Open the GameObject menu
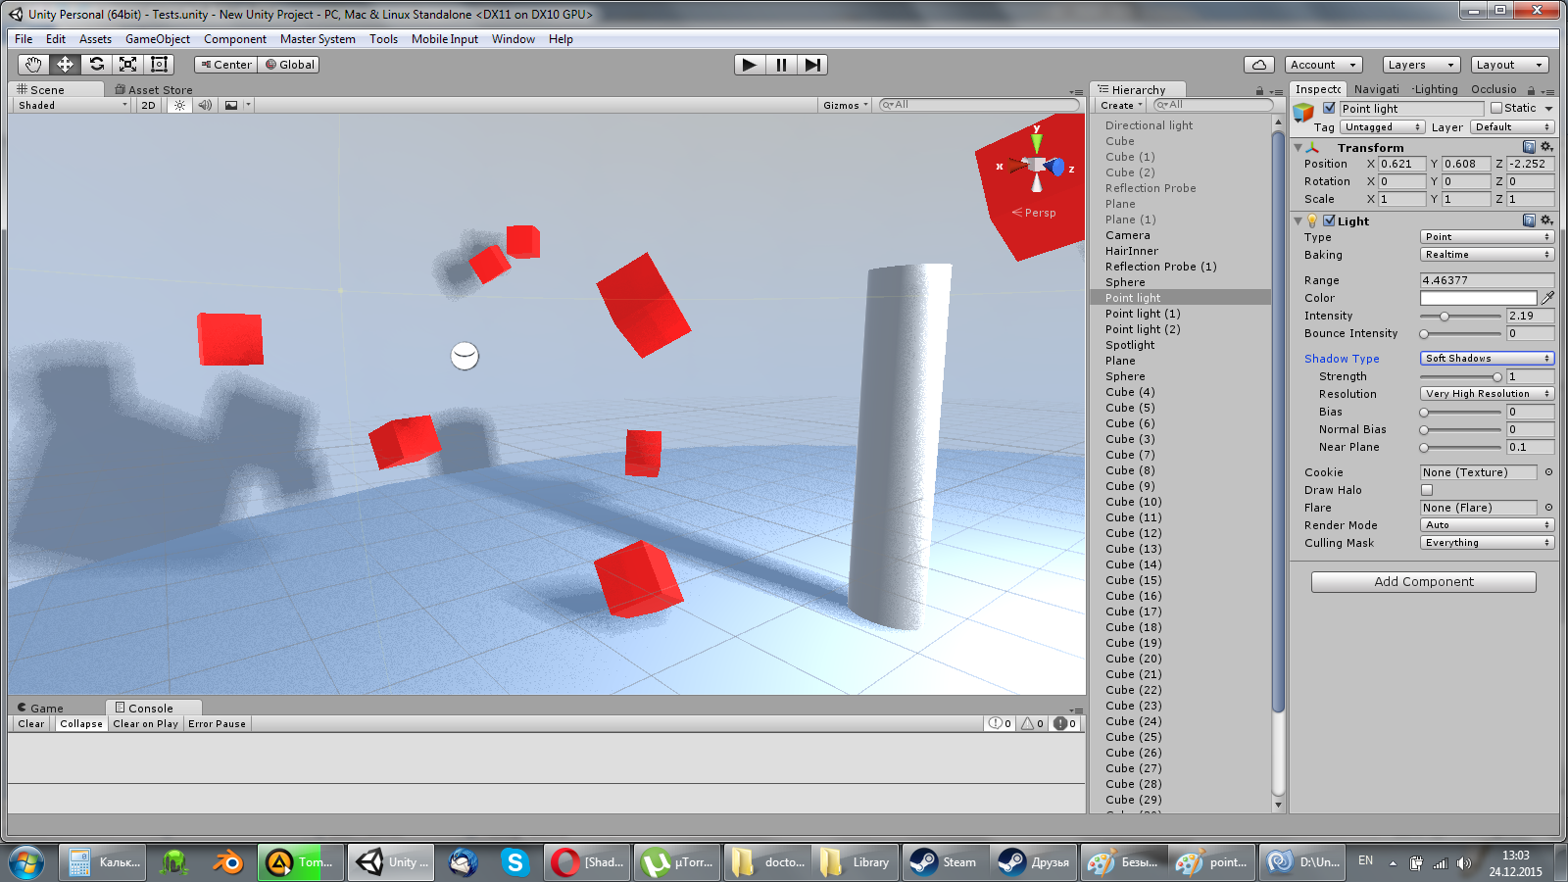The width and height of the screenshot is (1568, 882). [x=157, y=39]
